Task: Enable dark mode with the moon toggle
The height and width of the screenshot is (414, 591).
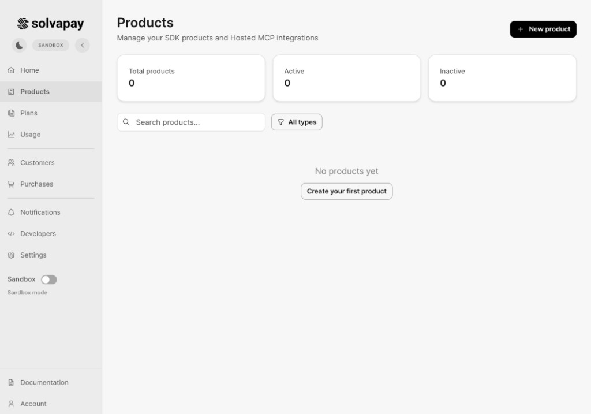Action: [x=19, y=44]
